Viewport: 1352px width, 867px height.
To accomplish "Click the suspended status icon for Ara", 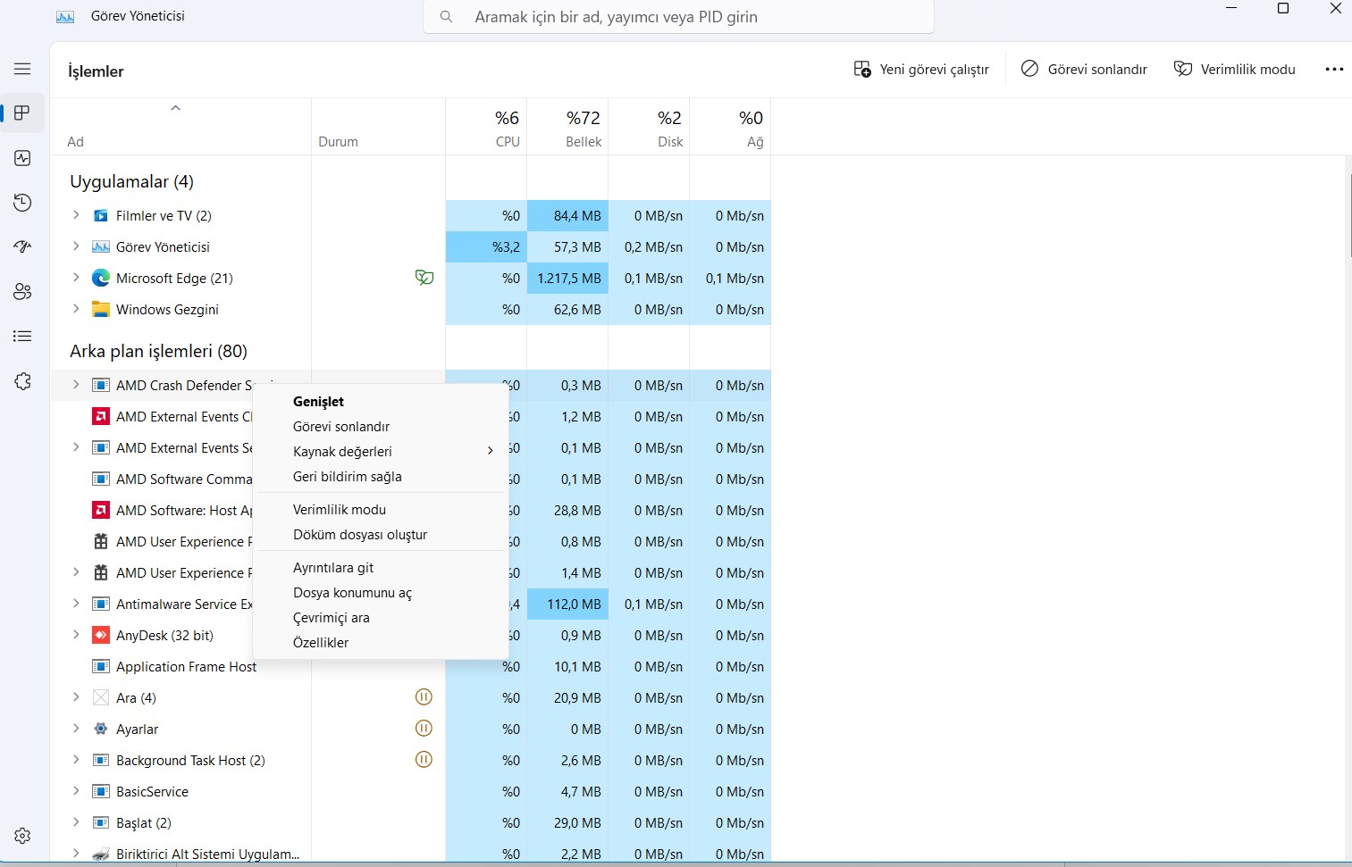I will point(424,697).
